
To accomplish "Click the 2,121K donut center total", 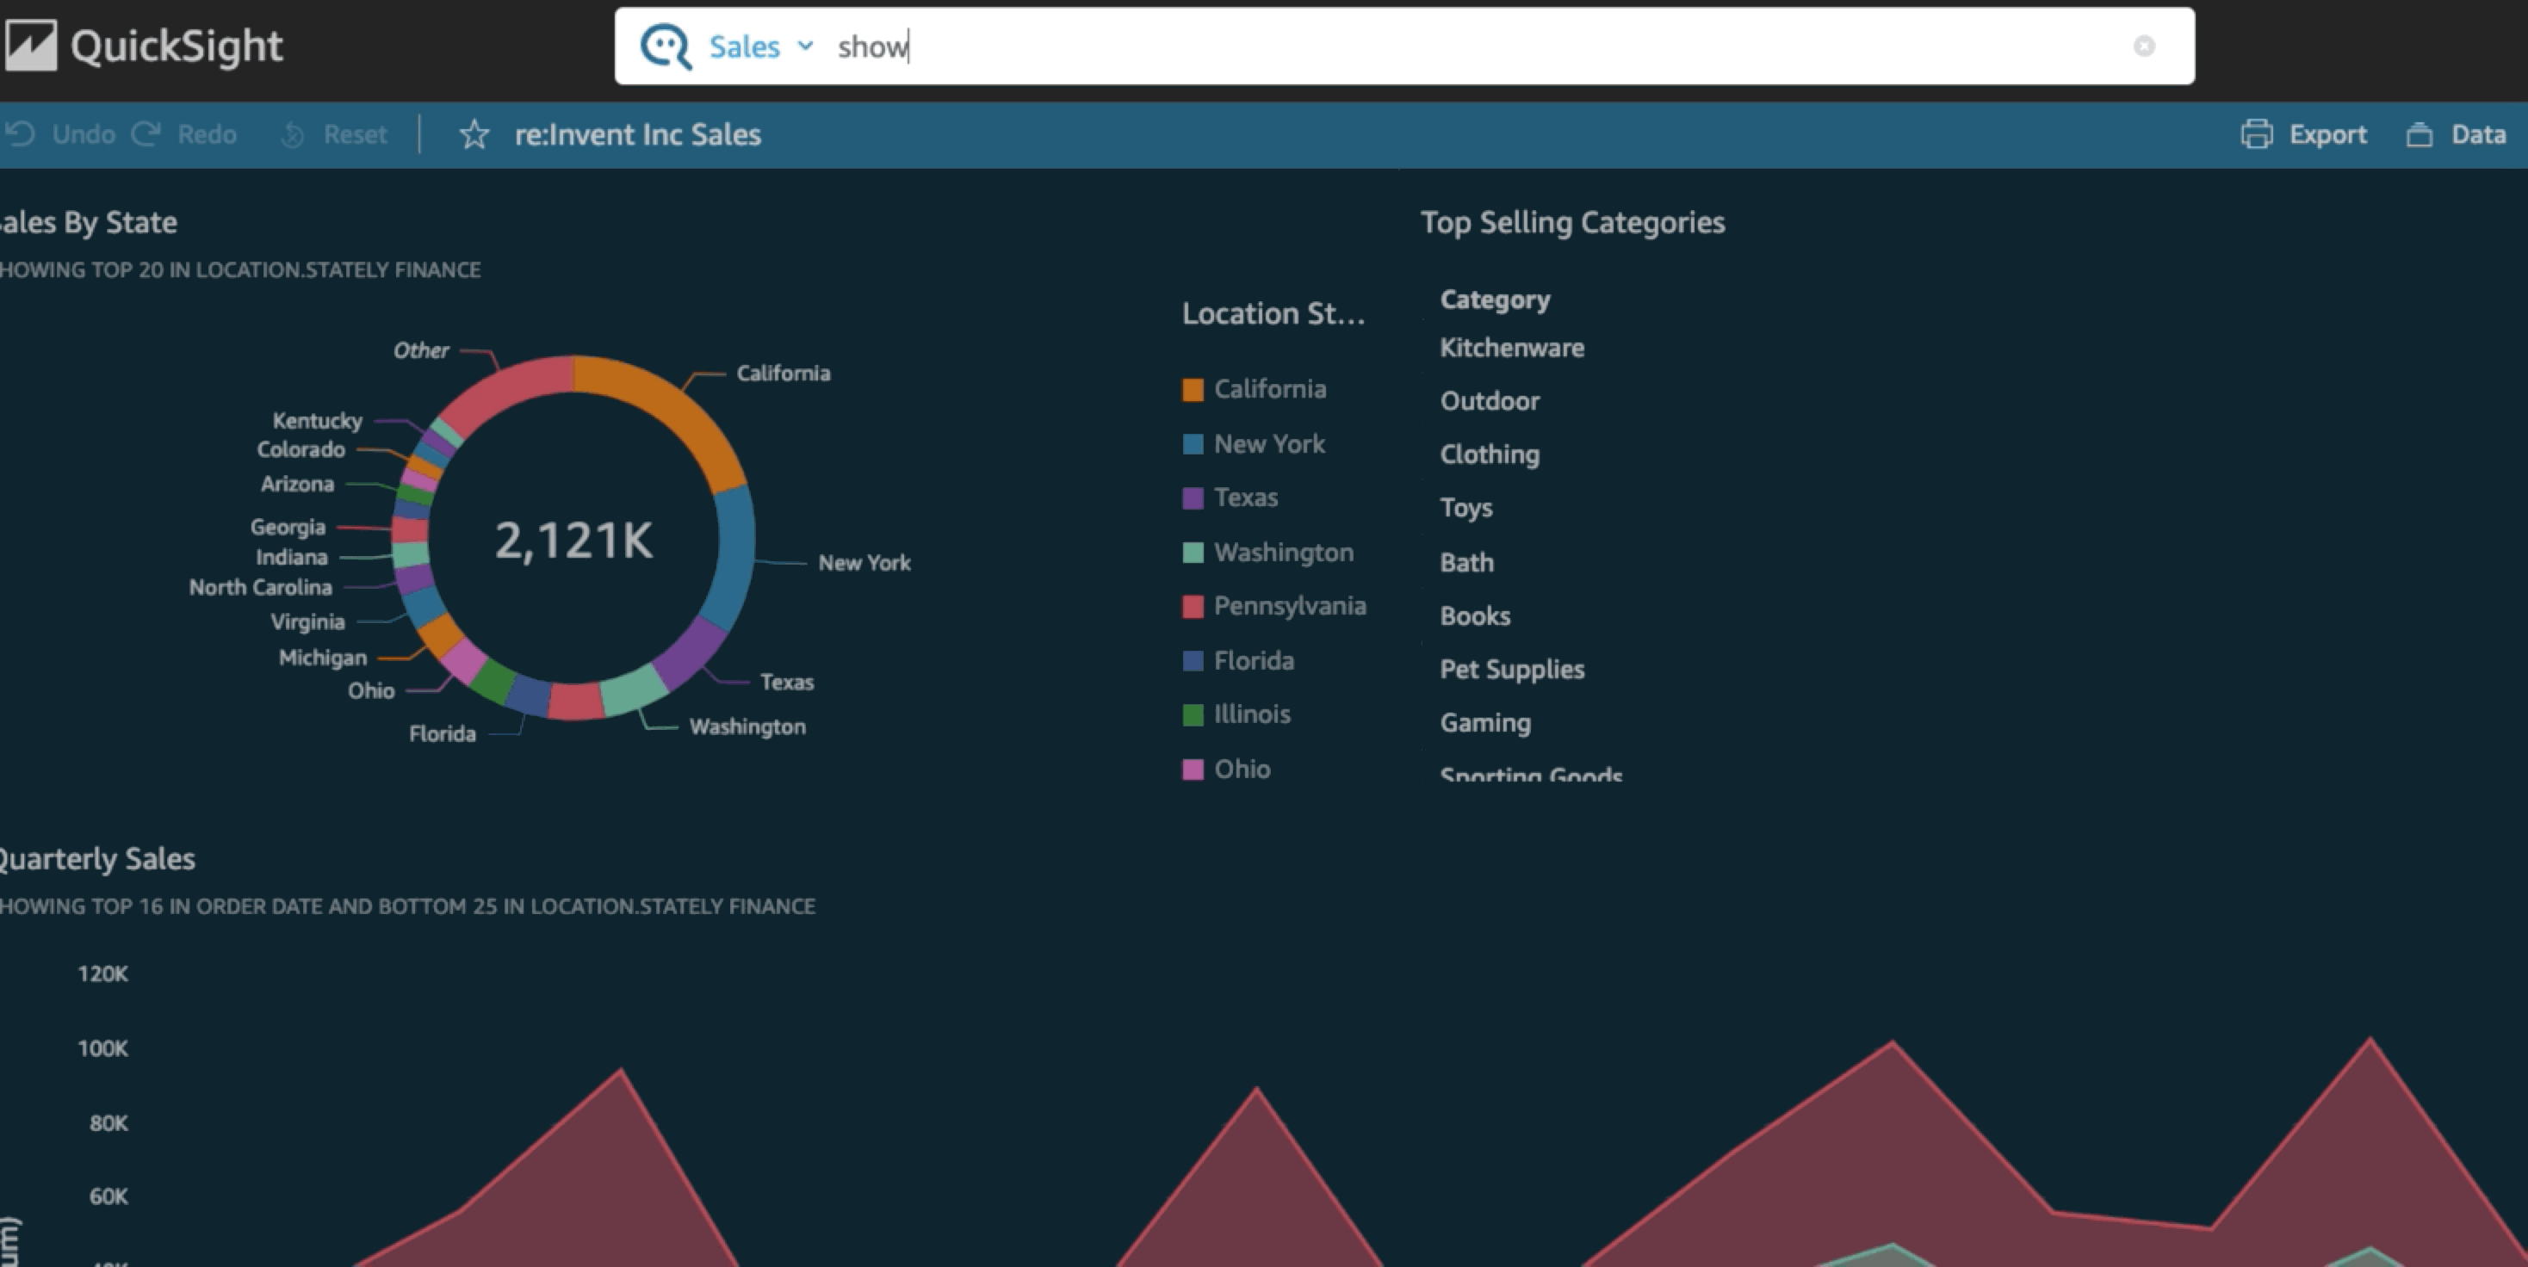I will pyautogui.click(x=573, y=541).
